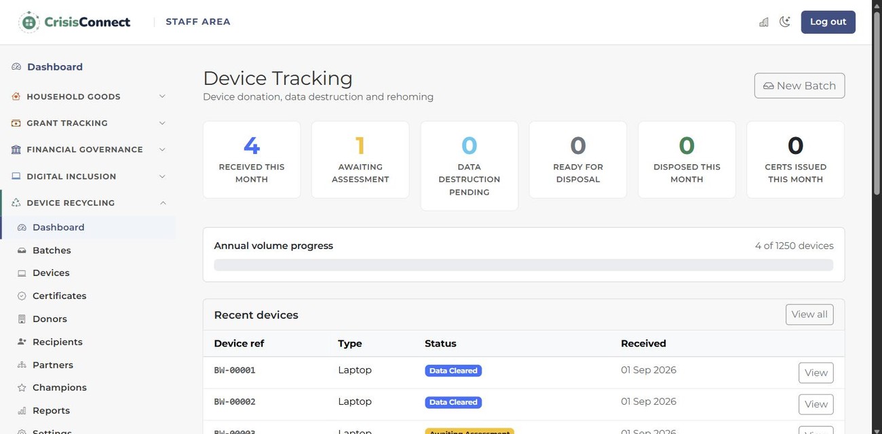Expand the Grant Tracking chevron
The width and height of the screenshot is (882, 434).
(x=162, y=123)
